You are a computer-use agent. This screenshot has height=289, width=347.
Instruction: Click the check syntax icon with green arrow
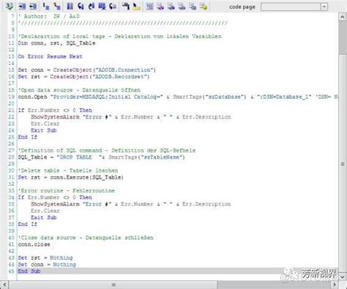(10, 6)
